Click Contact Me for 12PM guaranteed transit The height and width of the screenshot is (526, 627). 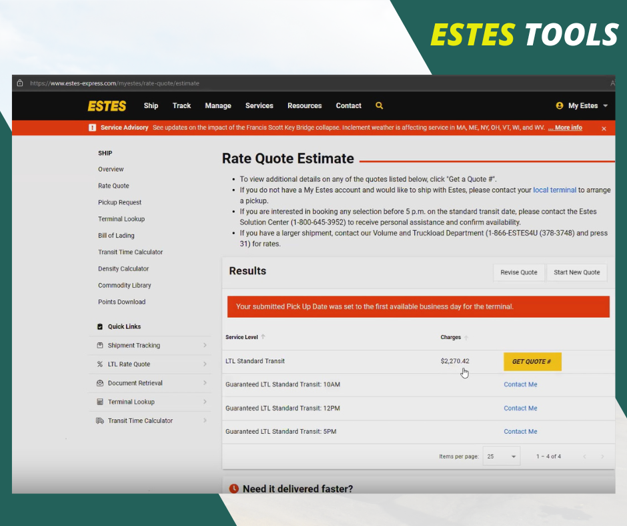coord(520,409)
